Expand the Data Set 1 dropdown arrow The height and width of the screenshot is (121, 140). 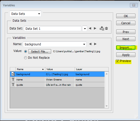[85, 28]
